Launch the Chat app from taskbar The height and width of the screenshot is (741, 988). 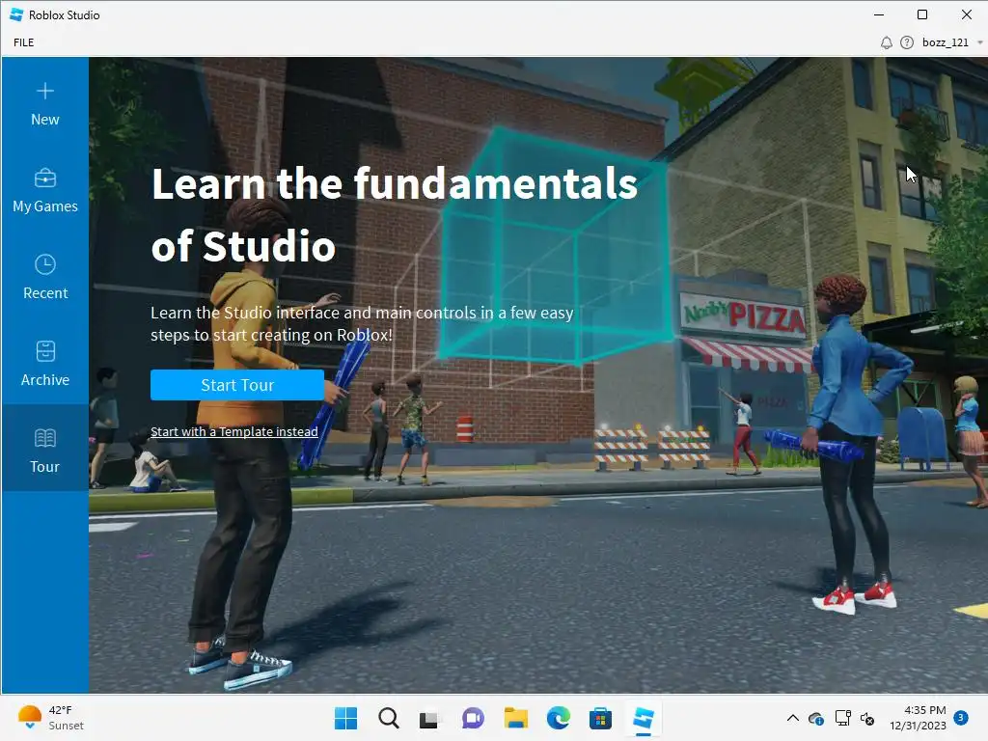point(473,718)
